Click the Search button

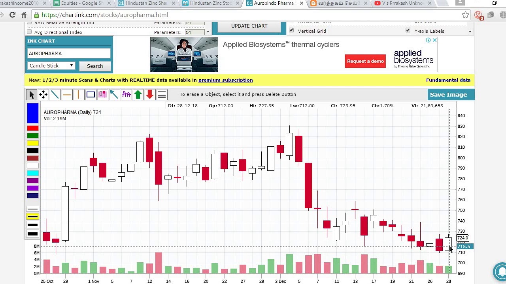click(95, 66)
